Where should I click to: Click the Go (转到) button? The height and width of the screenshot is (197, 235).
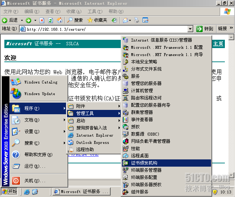(205, 29)
